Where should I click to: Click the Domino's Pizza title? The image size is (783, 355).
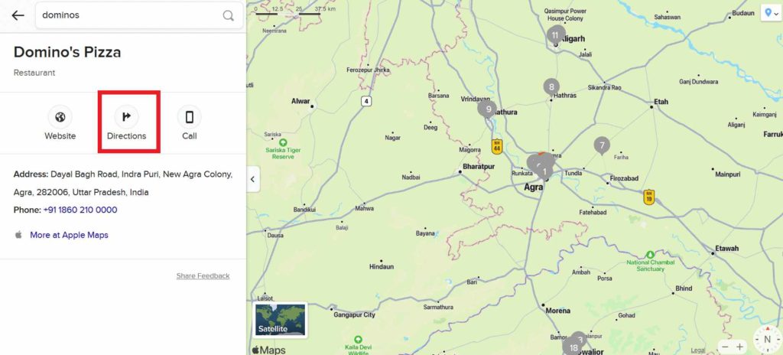pyautogui.click(x=67, y=52)
